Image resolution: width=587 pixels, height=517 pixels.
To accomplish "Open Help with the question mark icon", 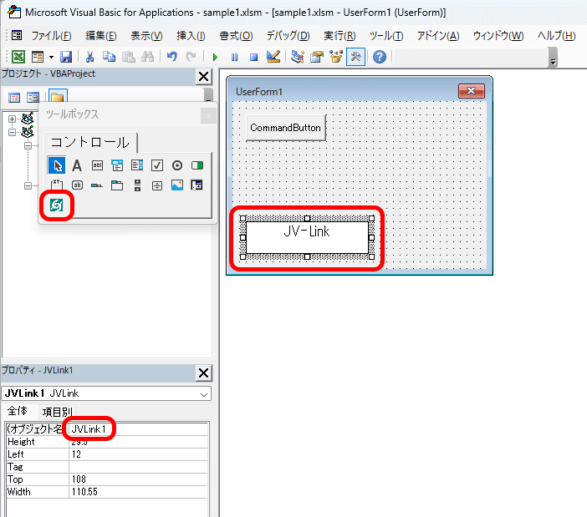I will pyautogui.click(x=380, y=57).
